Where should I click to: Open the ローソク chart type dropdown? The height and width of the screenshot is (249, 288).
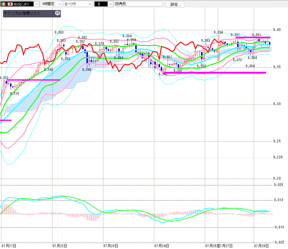(x=78, y=4)
